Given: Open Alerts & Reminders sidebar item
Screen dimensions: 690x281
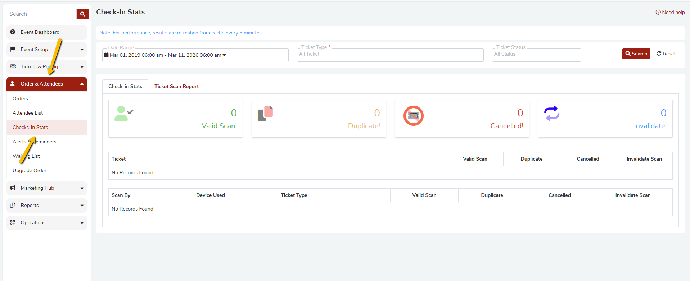Looking at the screenshot, I should tap(47, 142).
